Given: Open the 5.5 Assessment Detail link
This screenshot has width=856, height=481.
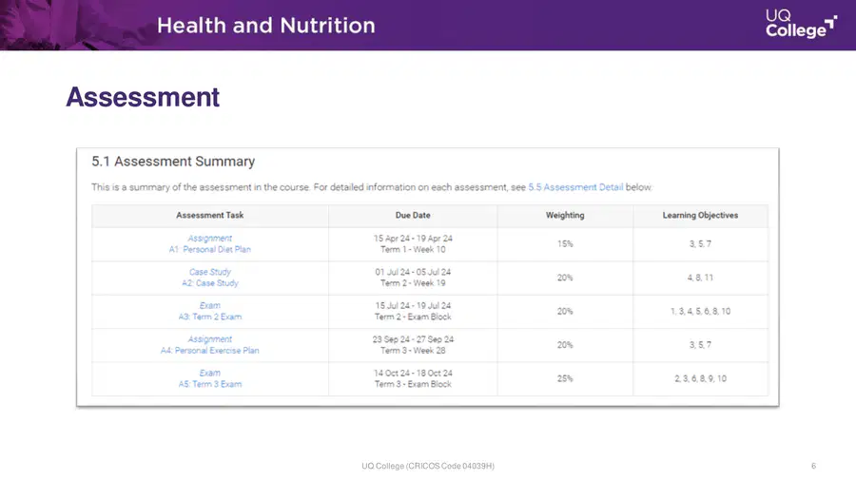Looking at the screenshot, I should pos(575,187).
